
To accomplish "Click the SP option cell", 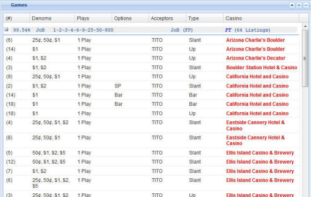I will [x=117, y=86].
